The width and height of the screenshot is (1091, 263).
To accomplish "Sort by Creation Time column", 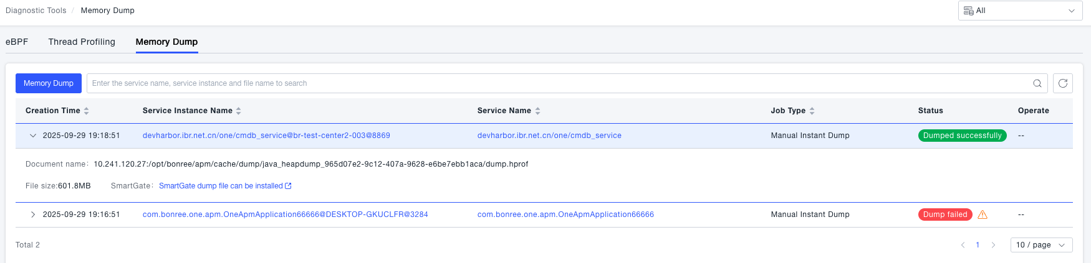I will point(86,111).
